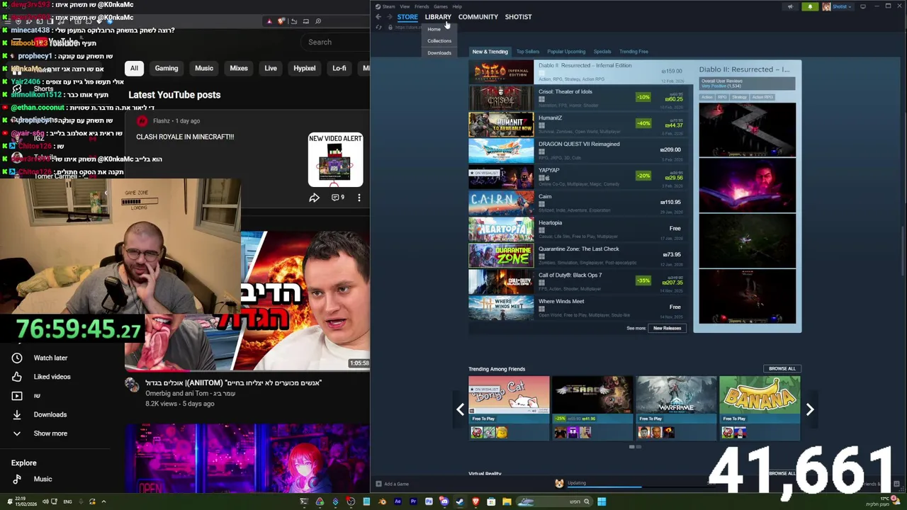Click the Brave rewards triangle icon
This screenshot has width=907, height=510.
pyautogui.click(x=269, y=21)
